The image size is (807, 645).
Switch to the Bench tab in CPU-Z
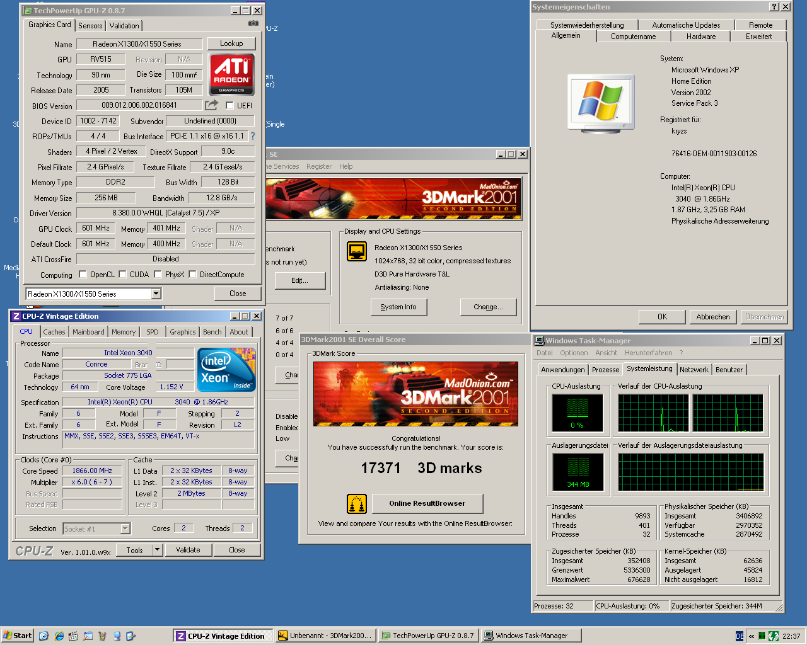(x=212, y=332)
